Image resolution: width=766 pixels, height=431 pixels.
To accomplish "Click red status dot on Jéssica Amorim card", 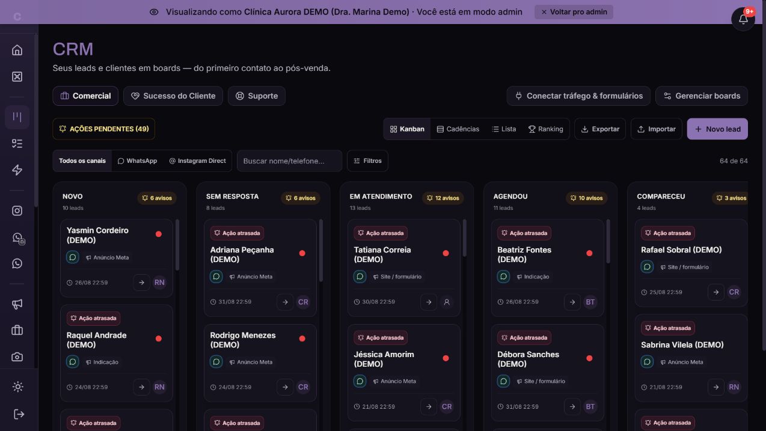I will click(x=446, y=358).
